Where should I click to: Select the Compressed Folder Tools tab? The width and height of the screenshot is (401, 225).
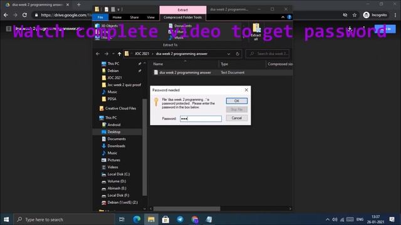182,17
